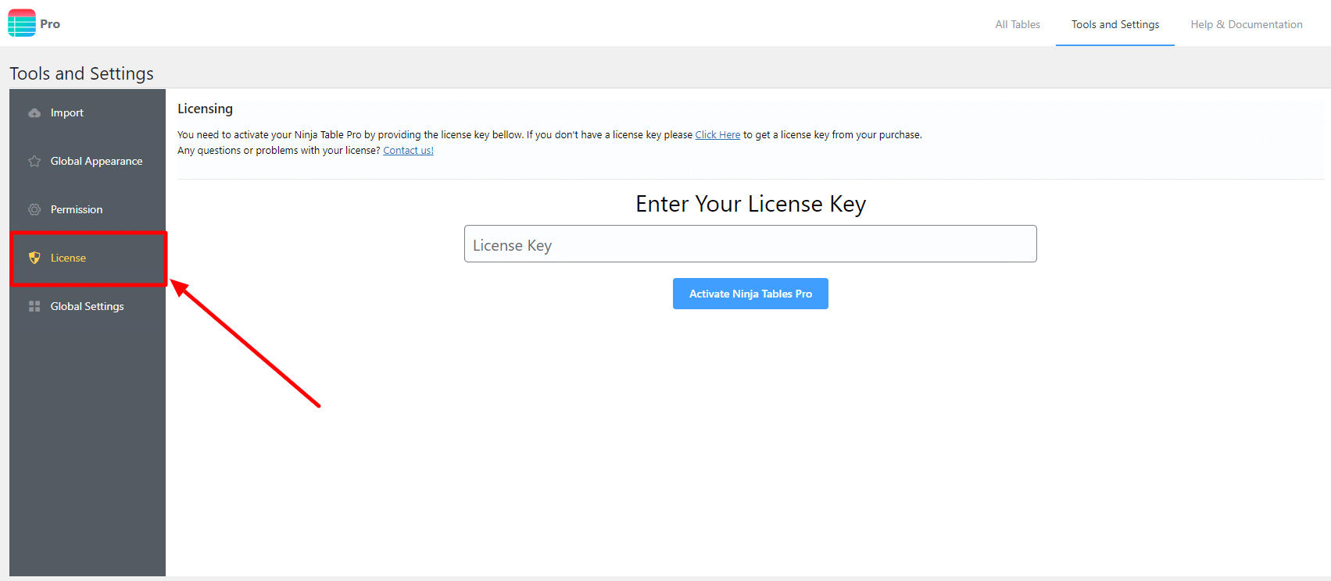
Task: Open Global Settings sidebar item
Action: pos(88,307)
